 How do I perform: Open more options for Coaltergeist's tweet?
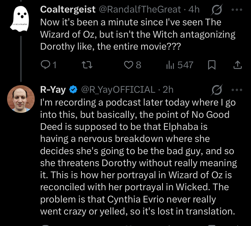pos(237,10)
